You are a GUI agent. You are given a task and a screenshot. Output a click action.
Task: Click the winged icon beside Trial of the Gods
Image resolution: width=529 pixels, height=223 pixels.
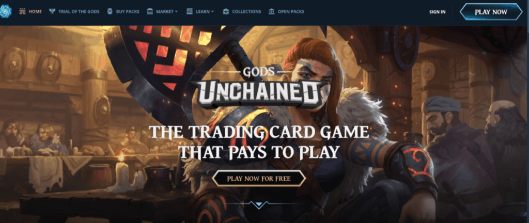[52, 11]
